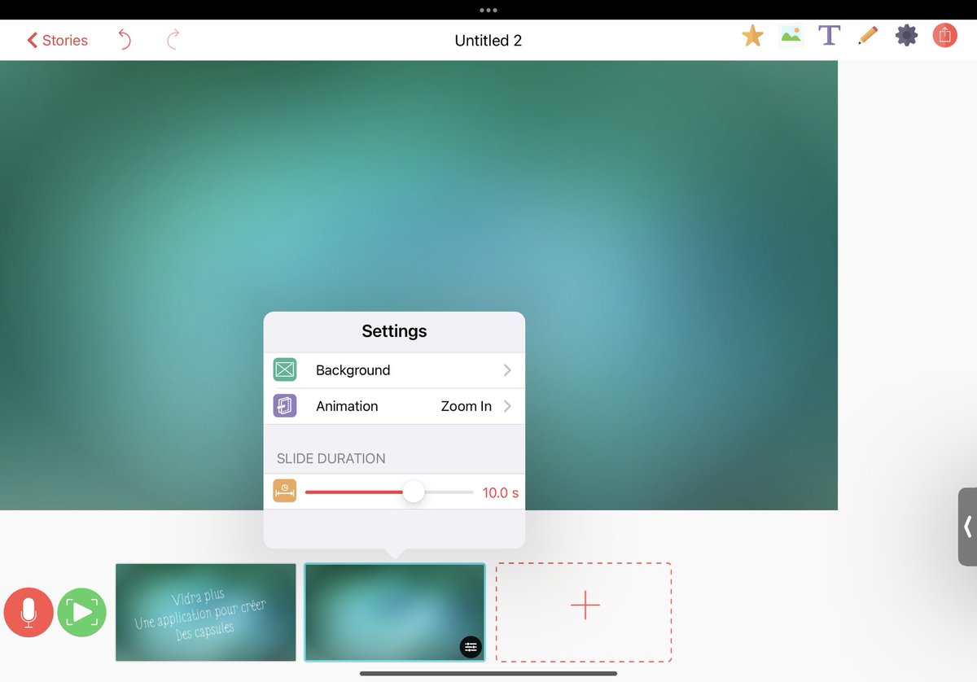The width and height of the screenshot is (977, 682).
Task: Click the 10.0 s duration value
Action: 501,492
